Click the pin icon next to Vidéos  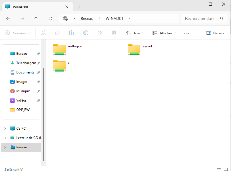pos(39,100)
